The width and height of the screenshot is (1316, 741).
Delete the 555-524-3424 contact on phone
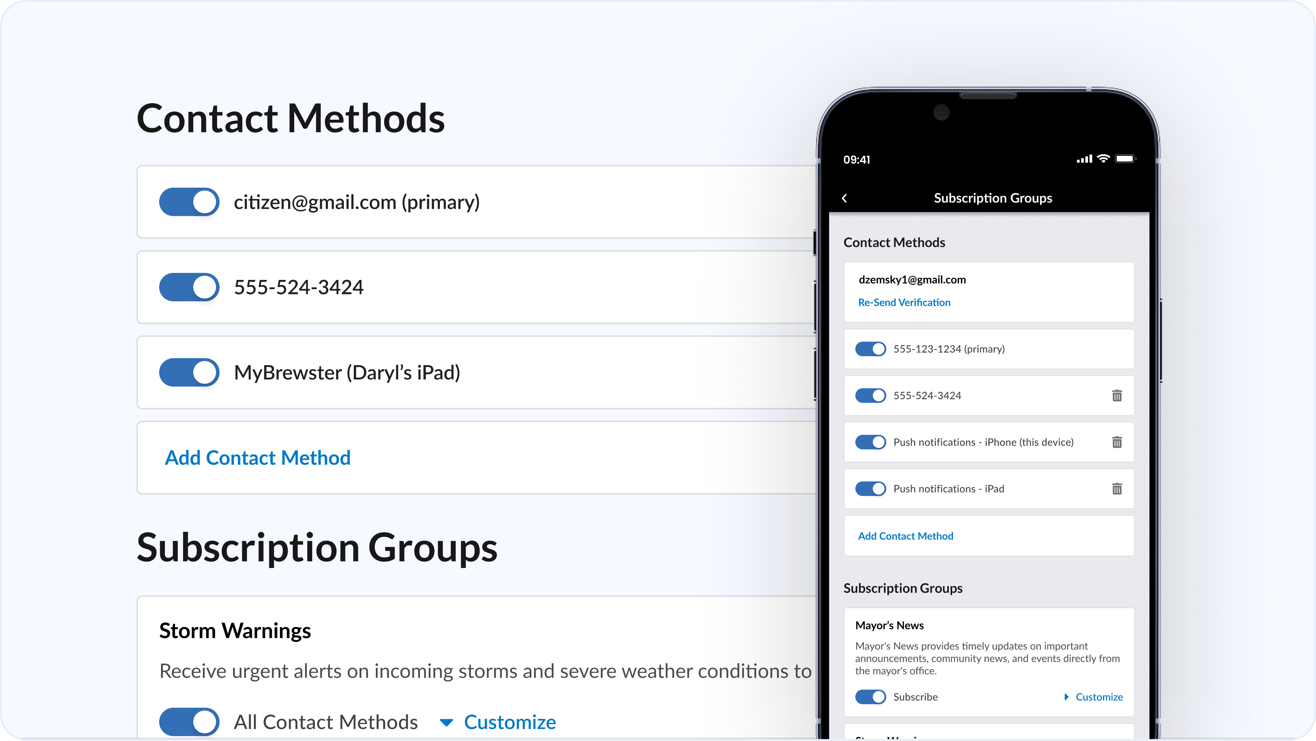coord(1117,396)
